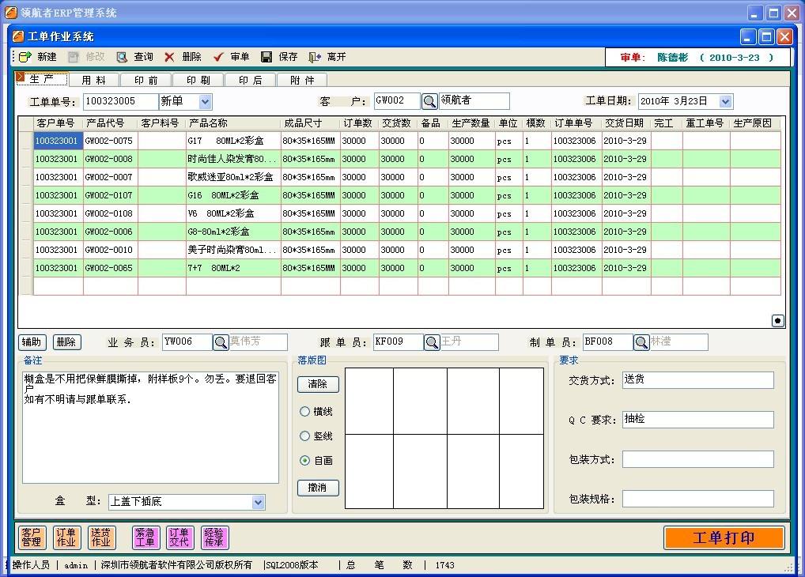Click the 订单交代 pink shortcut icon
Viewport: 805px width, 577px height.
coord(180,537)
